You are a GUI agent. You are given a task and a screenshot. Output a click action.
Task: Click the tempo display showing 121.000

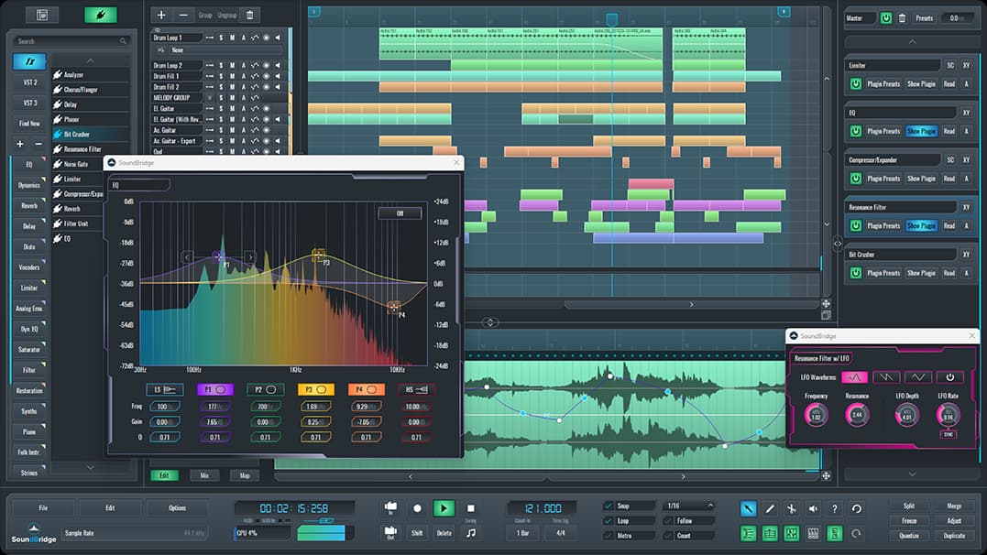pos(543,506)
